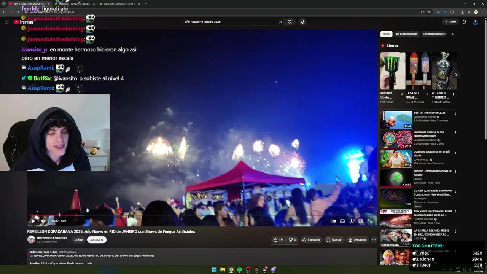487x274 pixels.
Task: Download video with Descargar button
Action: coord(357,240)
